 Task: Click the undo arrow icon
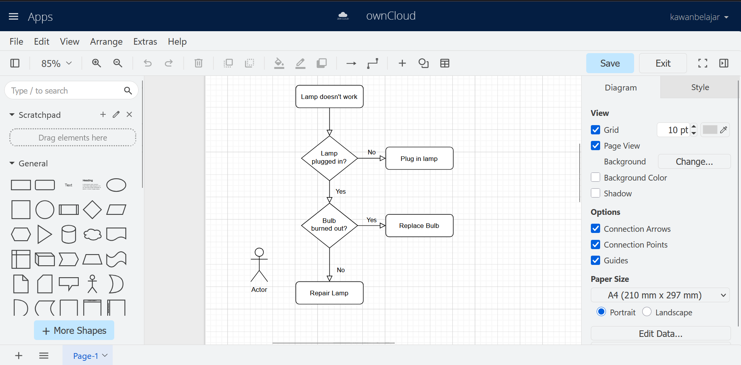click(x=147, y=63)
